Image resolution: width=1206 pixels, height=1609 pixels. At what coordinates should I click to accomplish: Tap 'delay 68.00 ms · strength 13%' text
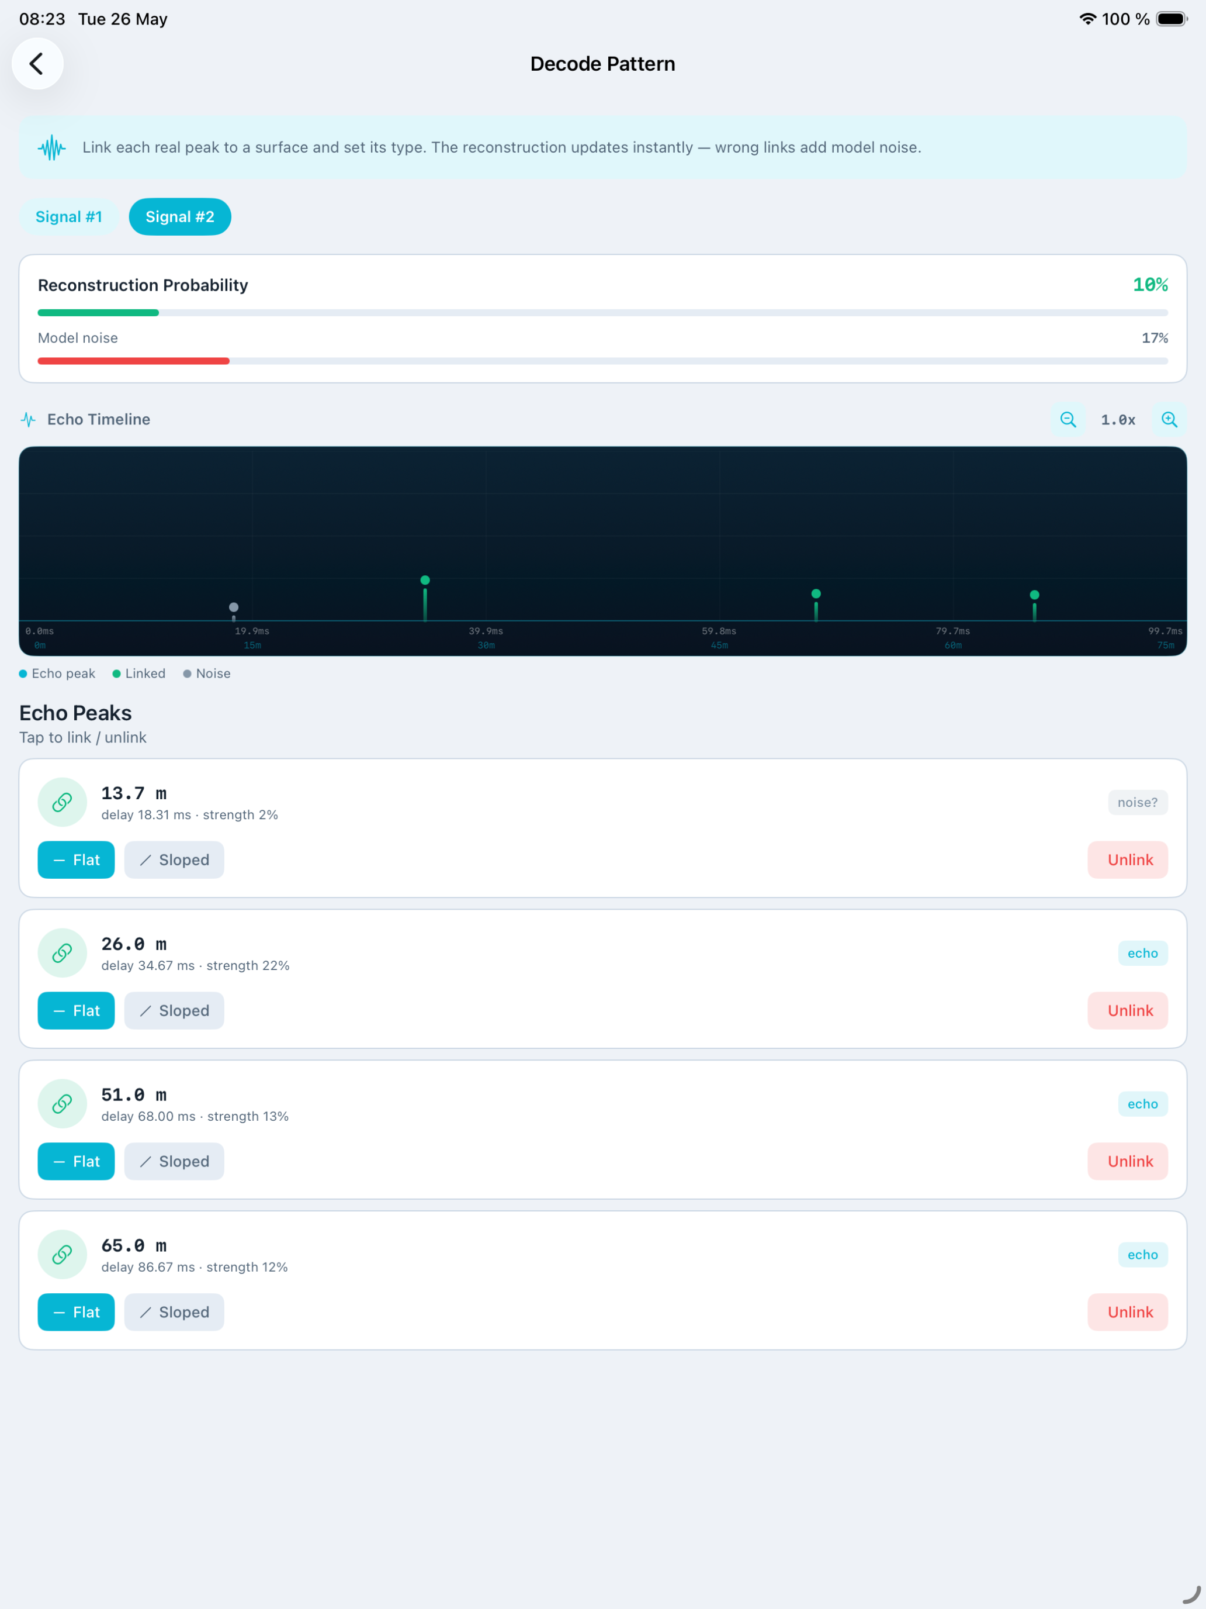[x=195, y=1116]
